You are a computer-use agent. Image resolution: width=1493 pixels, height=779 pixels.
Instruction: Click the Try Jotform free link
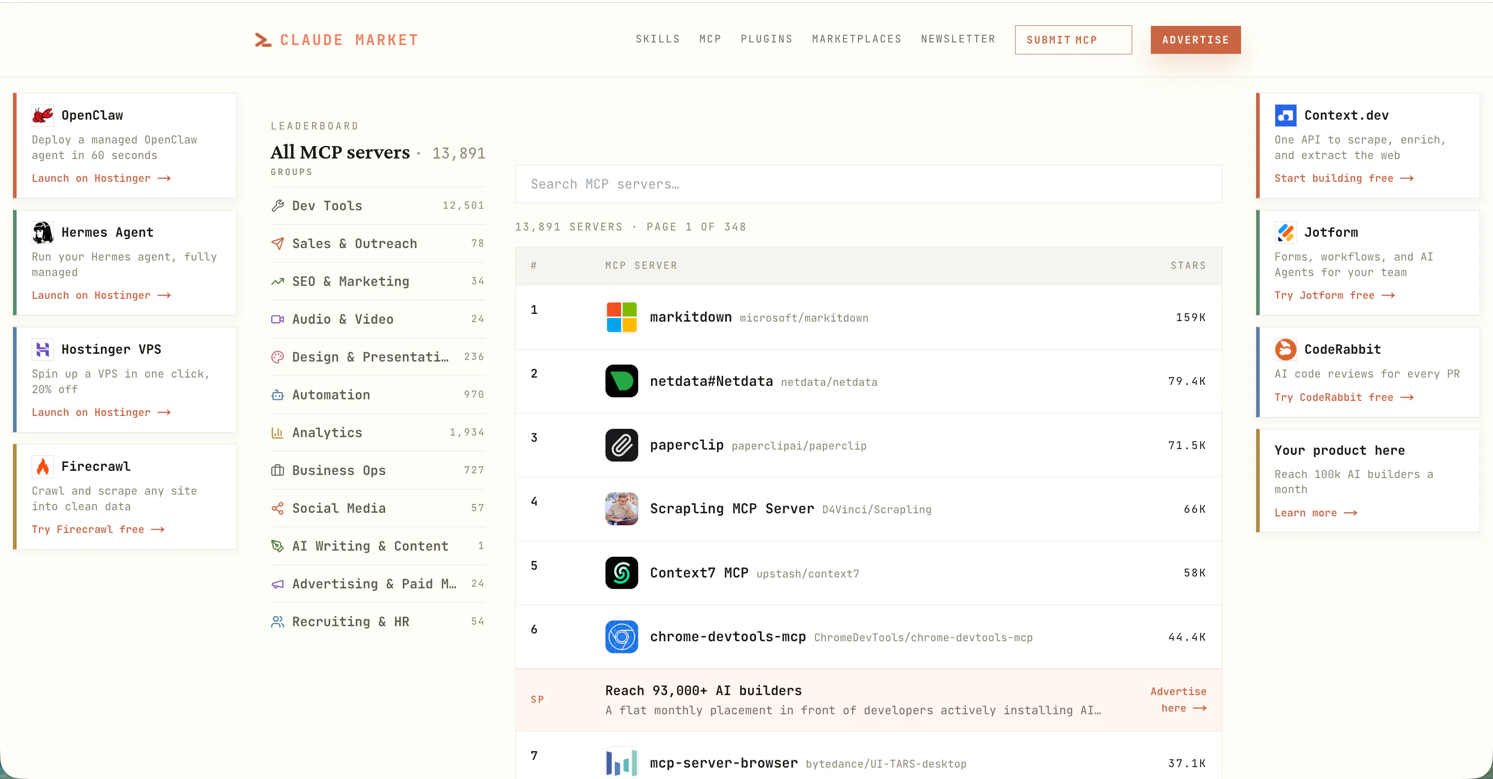[x=1335, y=295]
